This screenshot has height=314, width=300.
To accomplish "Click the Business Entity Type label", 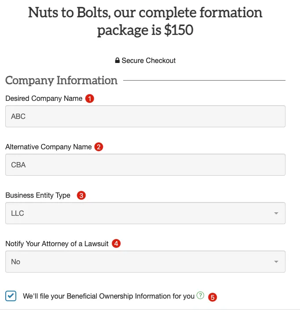I will click(38, 195).
